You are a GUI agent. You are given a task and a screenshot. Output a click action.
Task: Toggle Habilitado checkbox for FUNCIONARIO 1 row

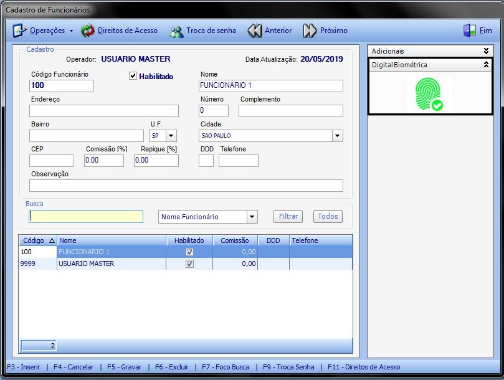click(x=189, y=252)
